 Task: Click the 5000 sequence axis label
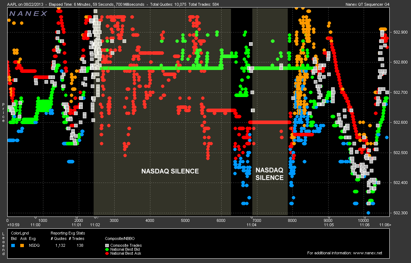point(185,220)
